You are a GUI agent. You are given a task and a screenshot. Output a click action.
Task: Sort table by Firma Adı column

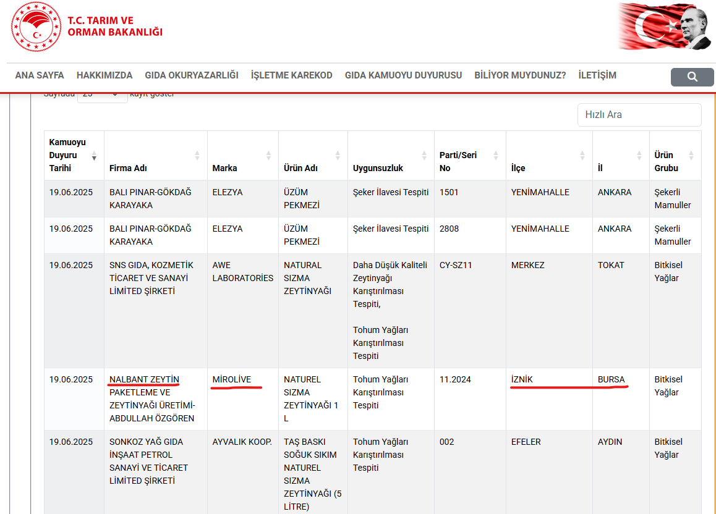(x=197, y=155)
